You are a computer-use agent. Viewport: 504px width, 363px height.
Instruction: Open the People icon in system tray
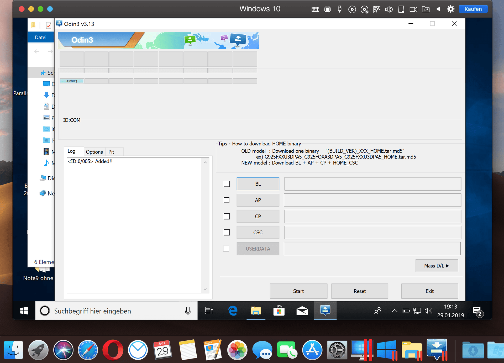tap(378, 311)
